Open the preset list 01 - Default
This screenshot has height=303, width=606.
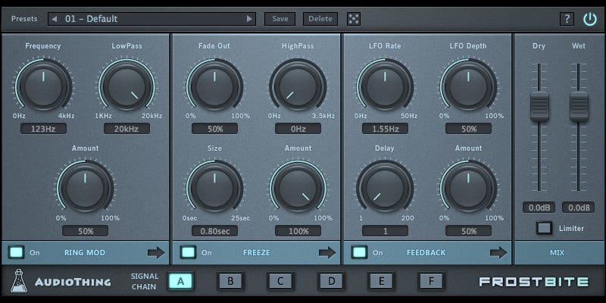(152, 18)
